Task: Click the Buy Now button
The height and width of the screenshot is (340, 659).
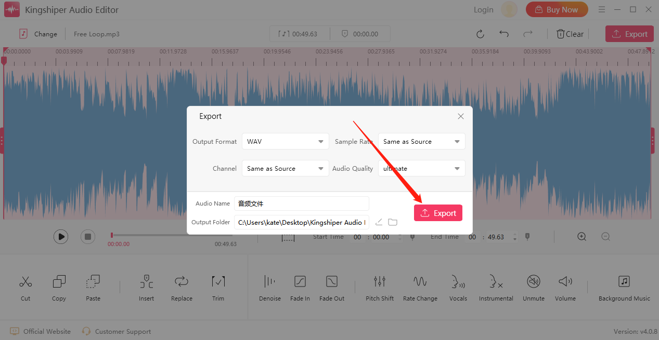Action: tap(557, 9)
